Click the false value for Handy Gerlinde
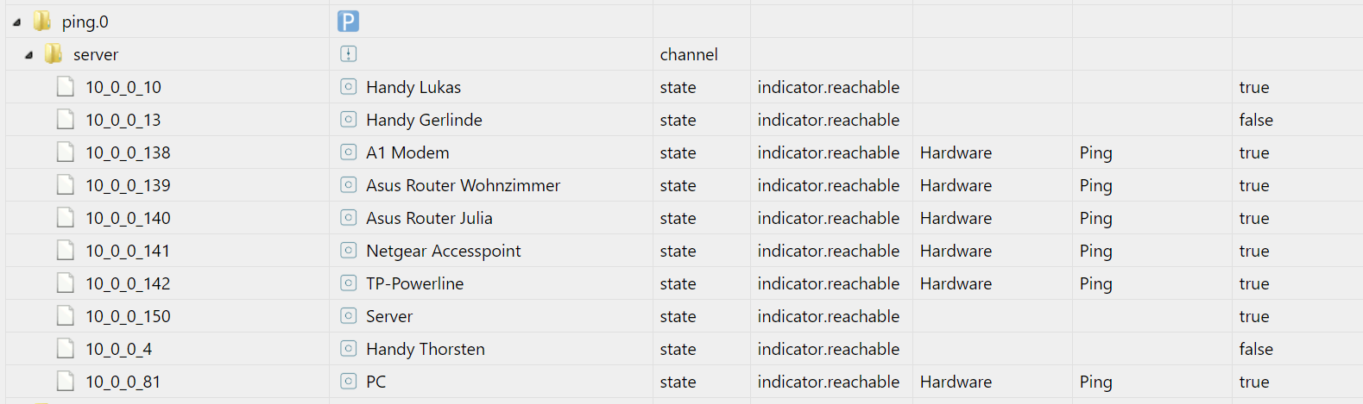The width and height of the screenshot is (1363, 404). pyautogui.click(x=1256, y=120)
